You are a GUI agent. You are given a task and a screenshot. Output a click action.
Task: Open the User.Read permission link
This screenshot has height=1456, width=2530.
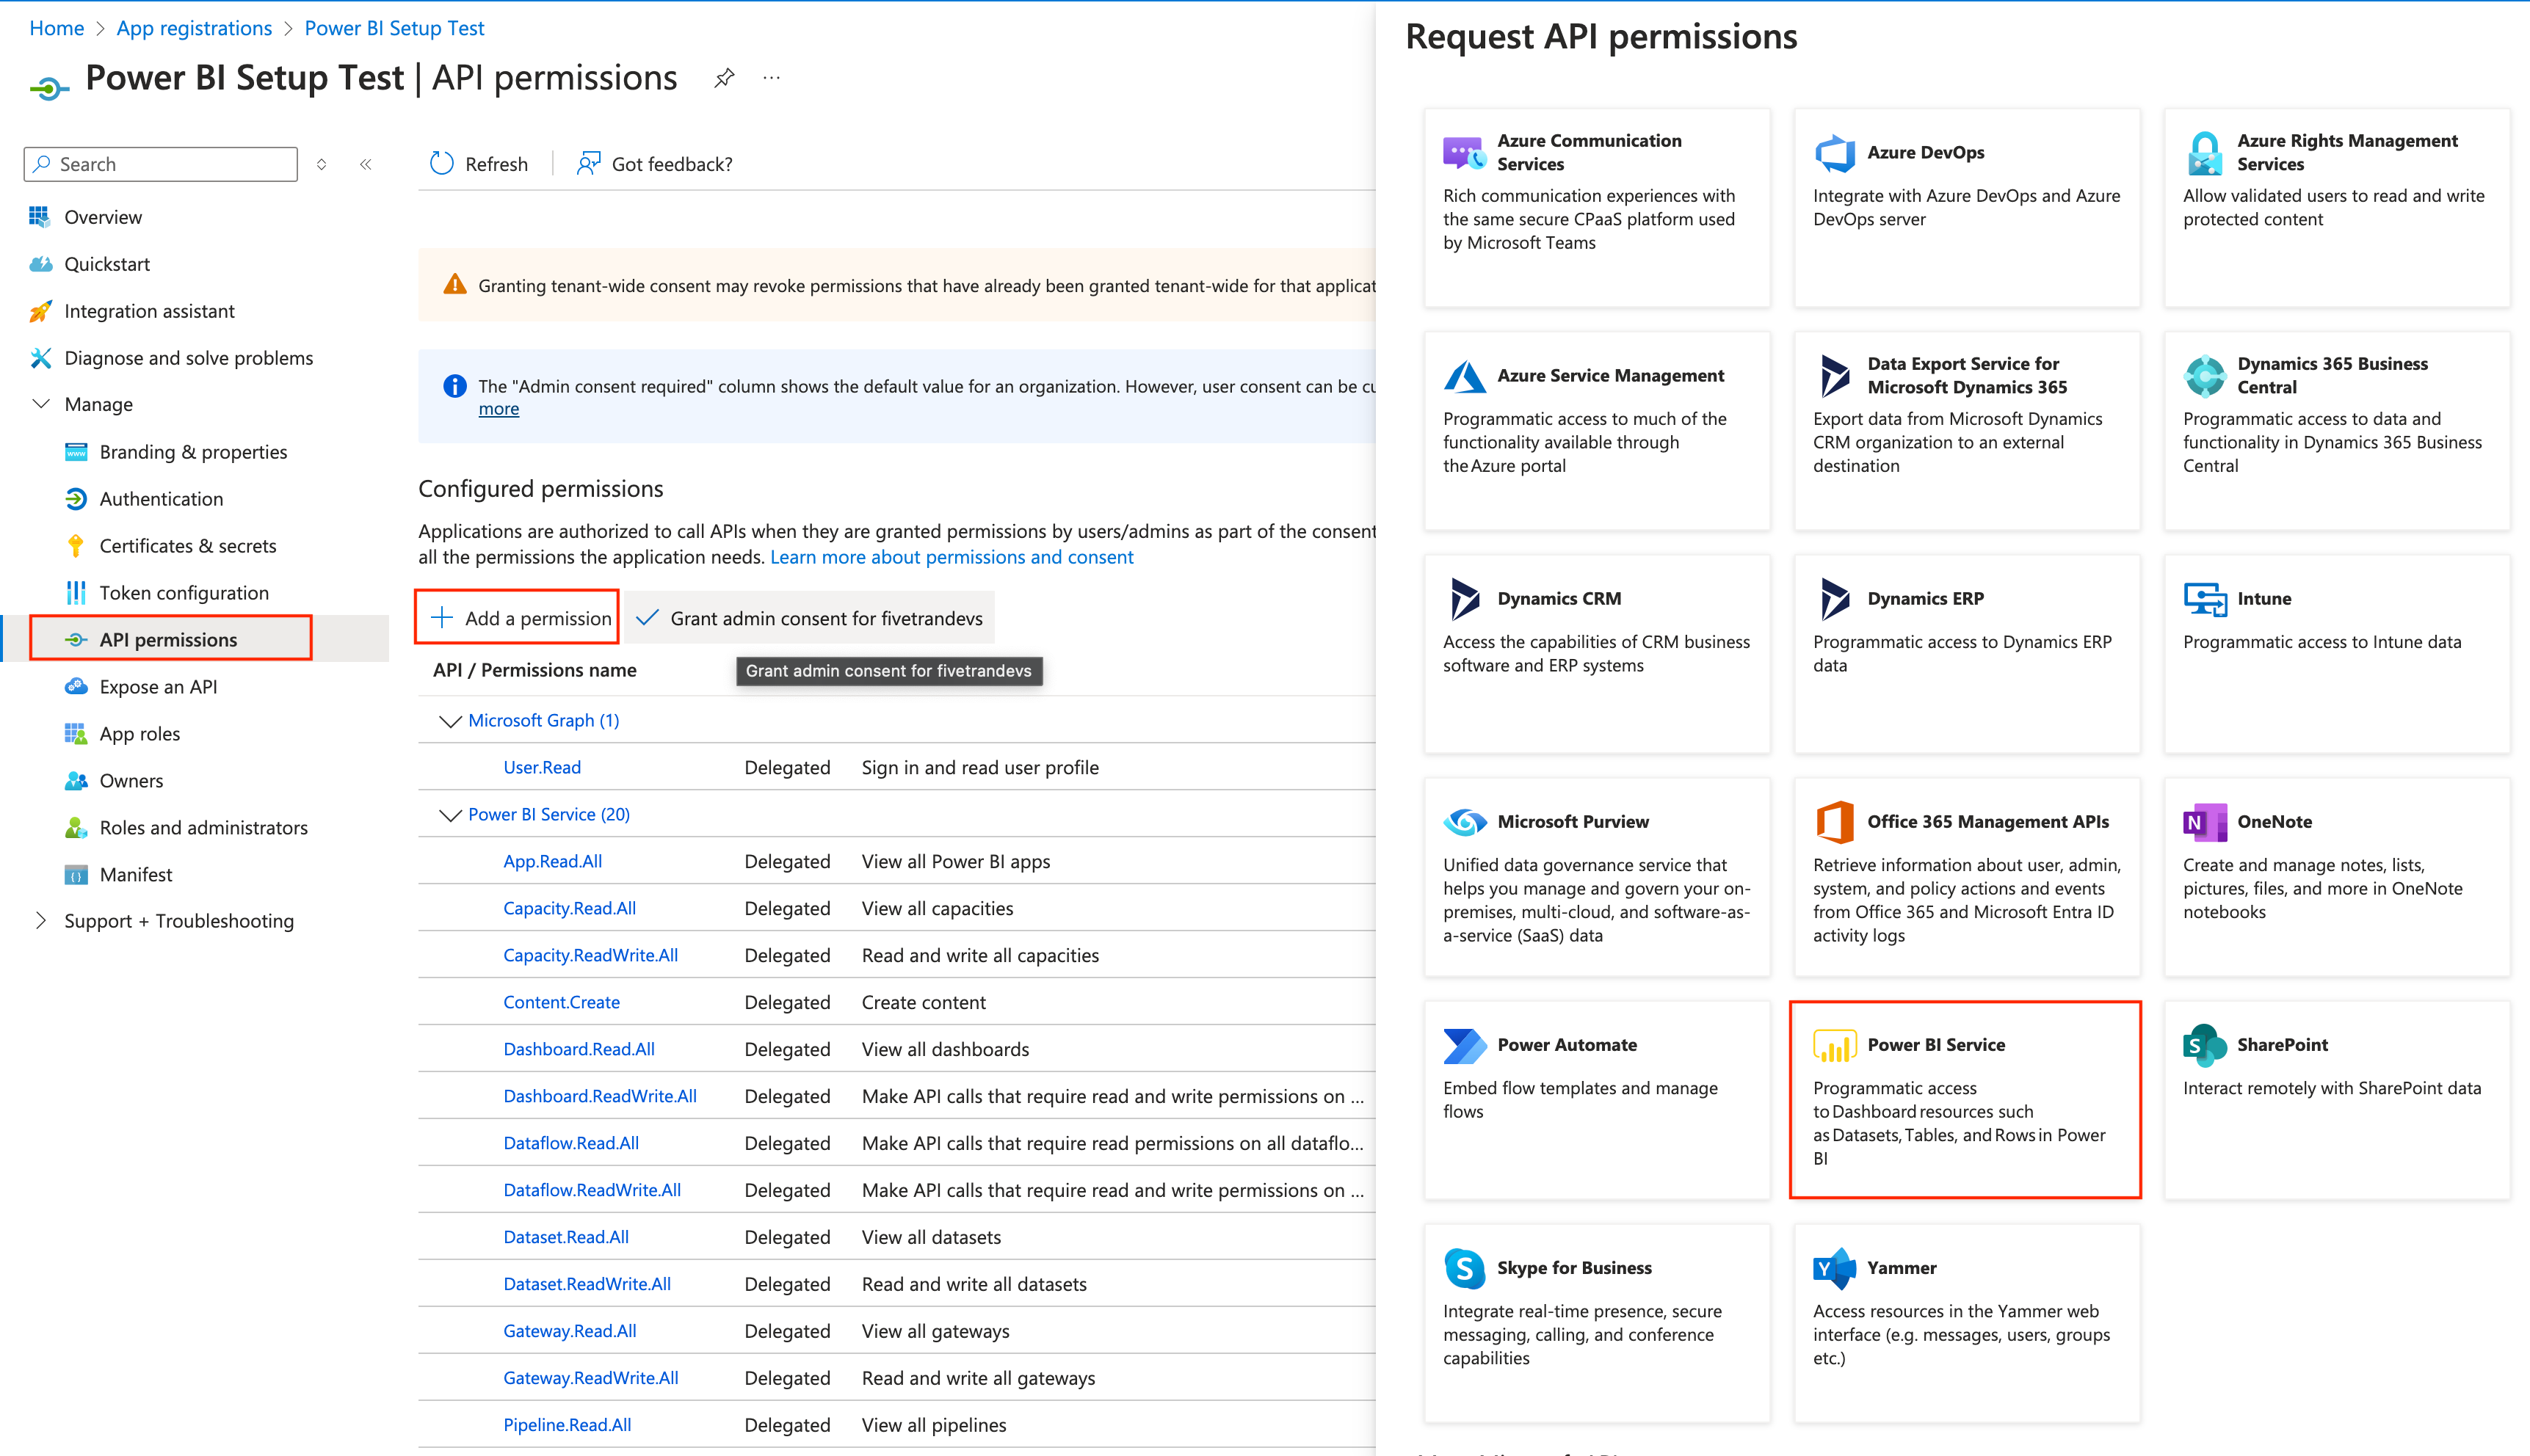tap(541, 768)
